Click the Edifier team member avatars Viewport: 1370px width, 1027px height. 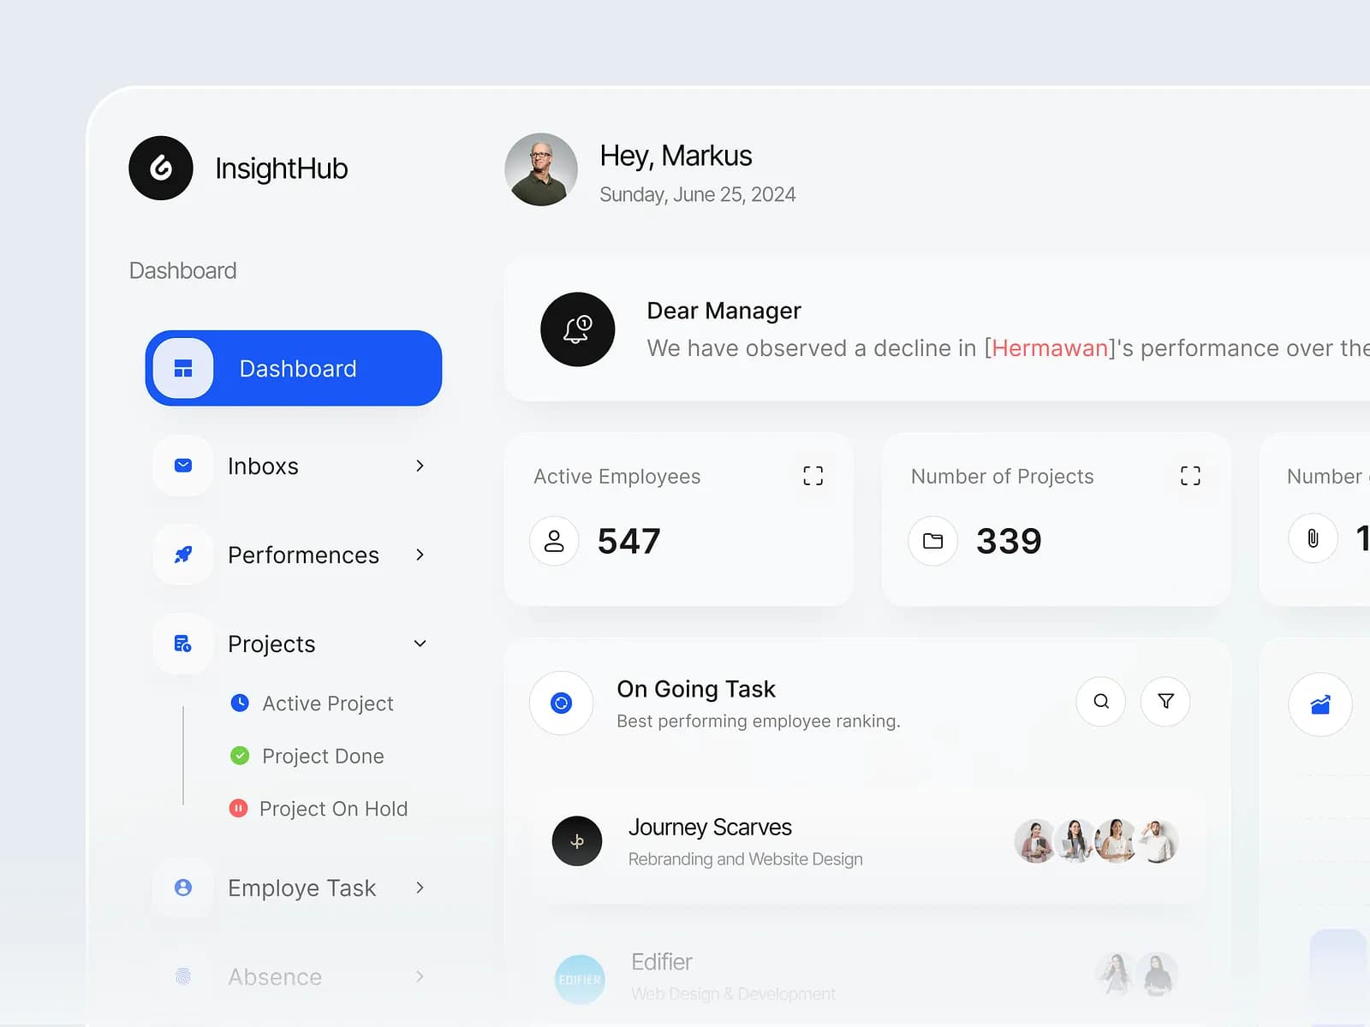tap(1136, 974)
